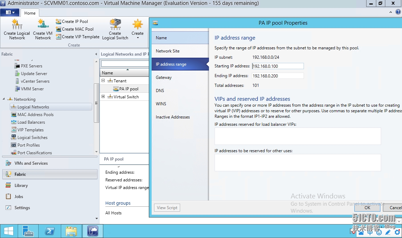Image resolution: width=402 pixels, height=238 pixels.
Task: Click the Create VIP Template icon
Action: [58, 37]
